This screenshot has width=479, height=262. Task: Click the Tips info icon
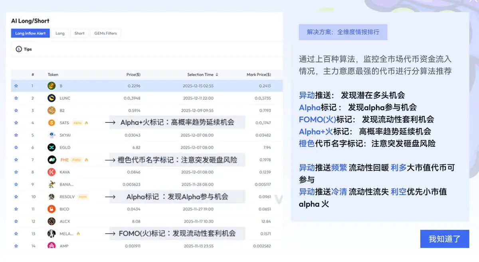pos(18,49)
